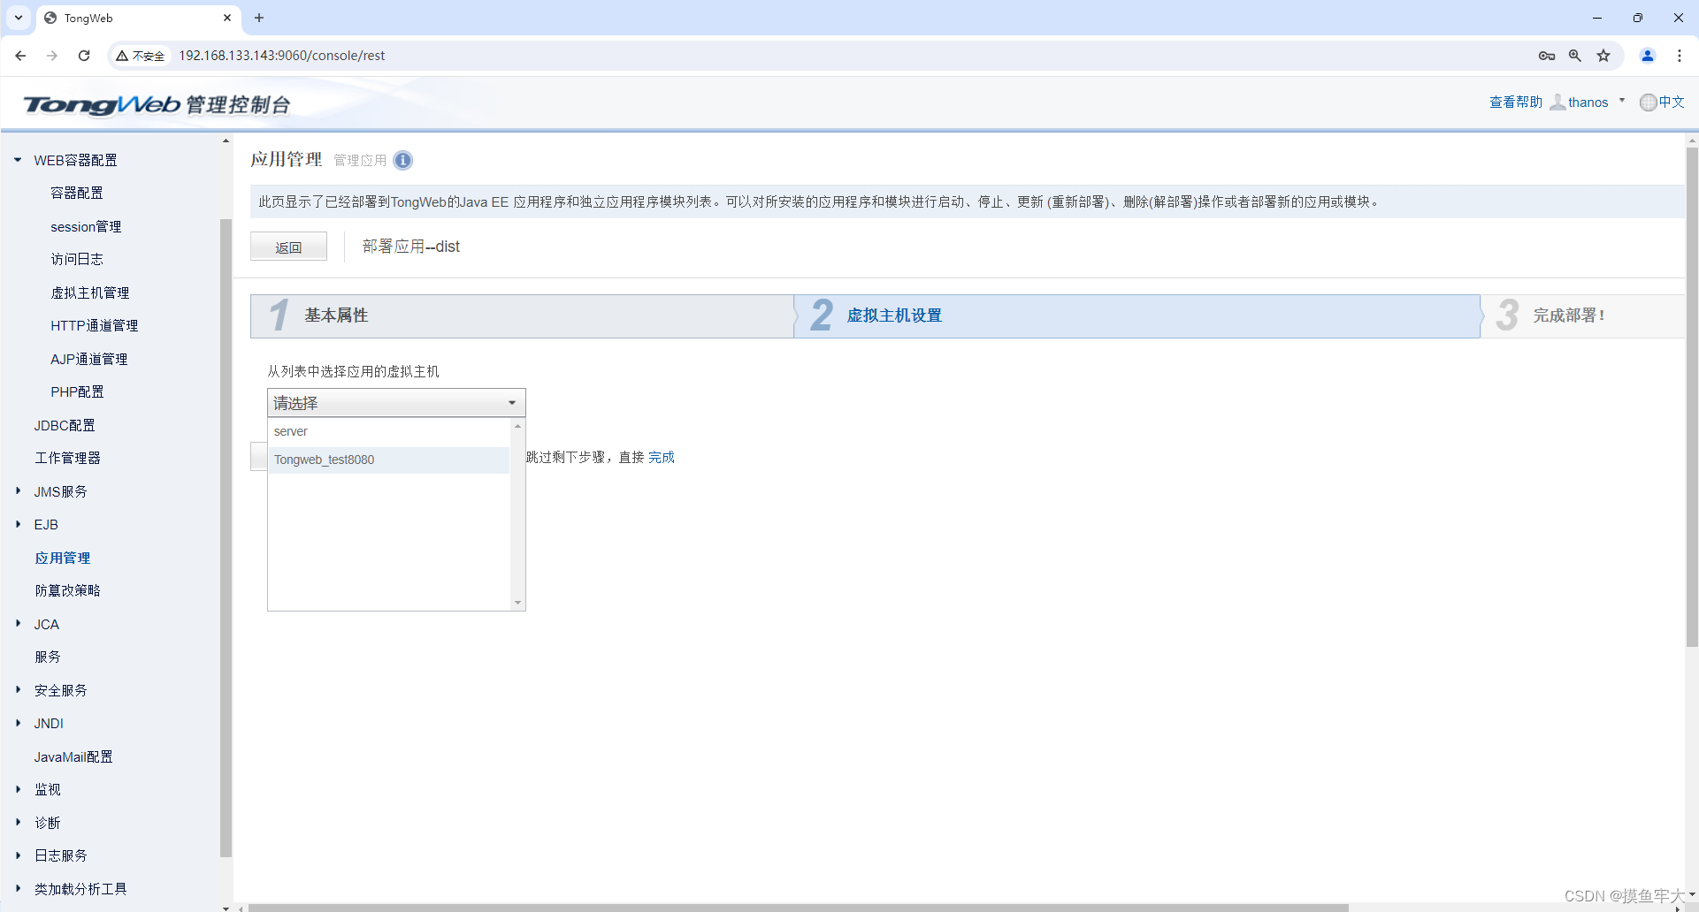
Task: Expand the 类加载分析工具 tree node
Action: 18,888
